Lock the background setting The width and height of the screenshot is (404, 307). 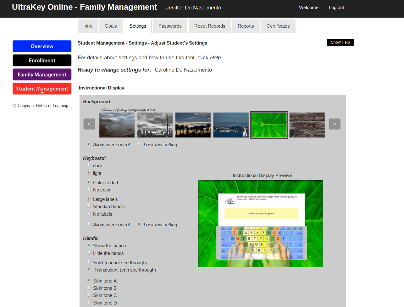tap(139, 144)
